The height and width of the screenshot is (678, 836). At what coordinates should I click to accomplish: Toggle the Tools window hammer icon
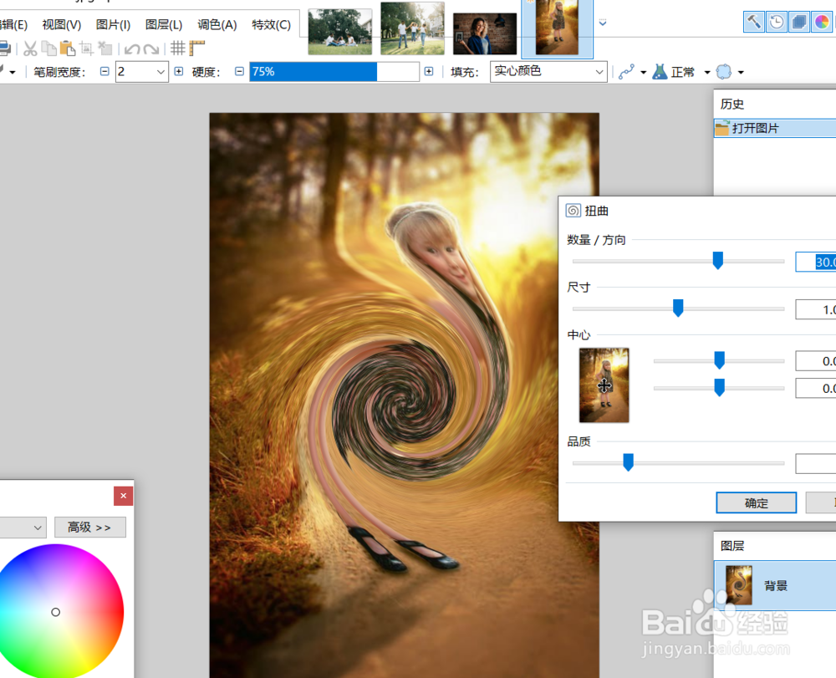[x=754, y=22]
